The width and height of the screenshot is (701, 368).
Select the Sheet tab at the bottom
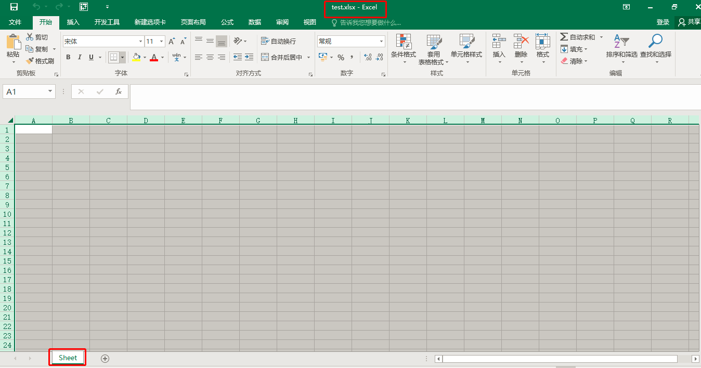(67, 358)
